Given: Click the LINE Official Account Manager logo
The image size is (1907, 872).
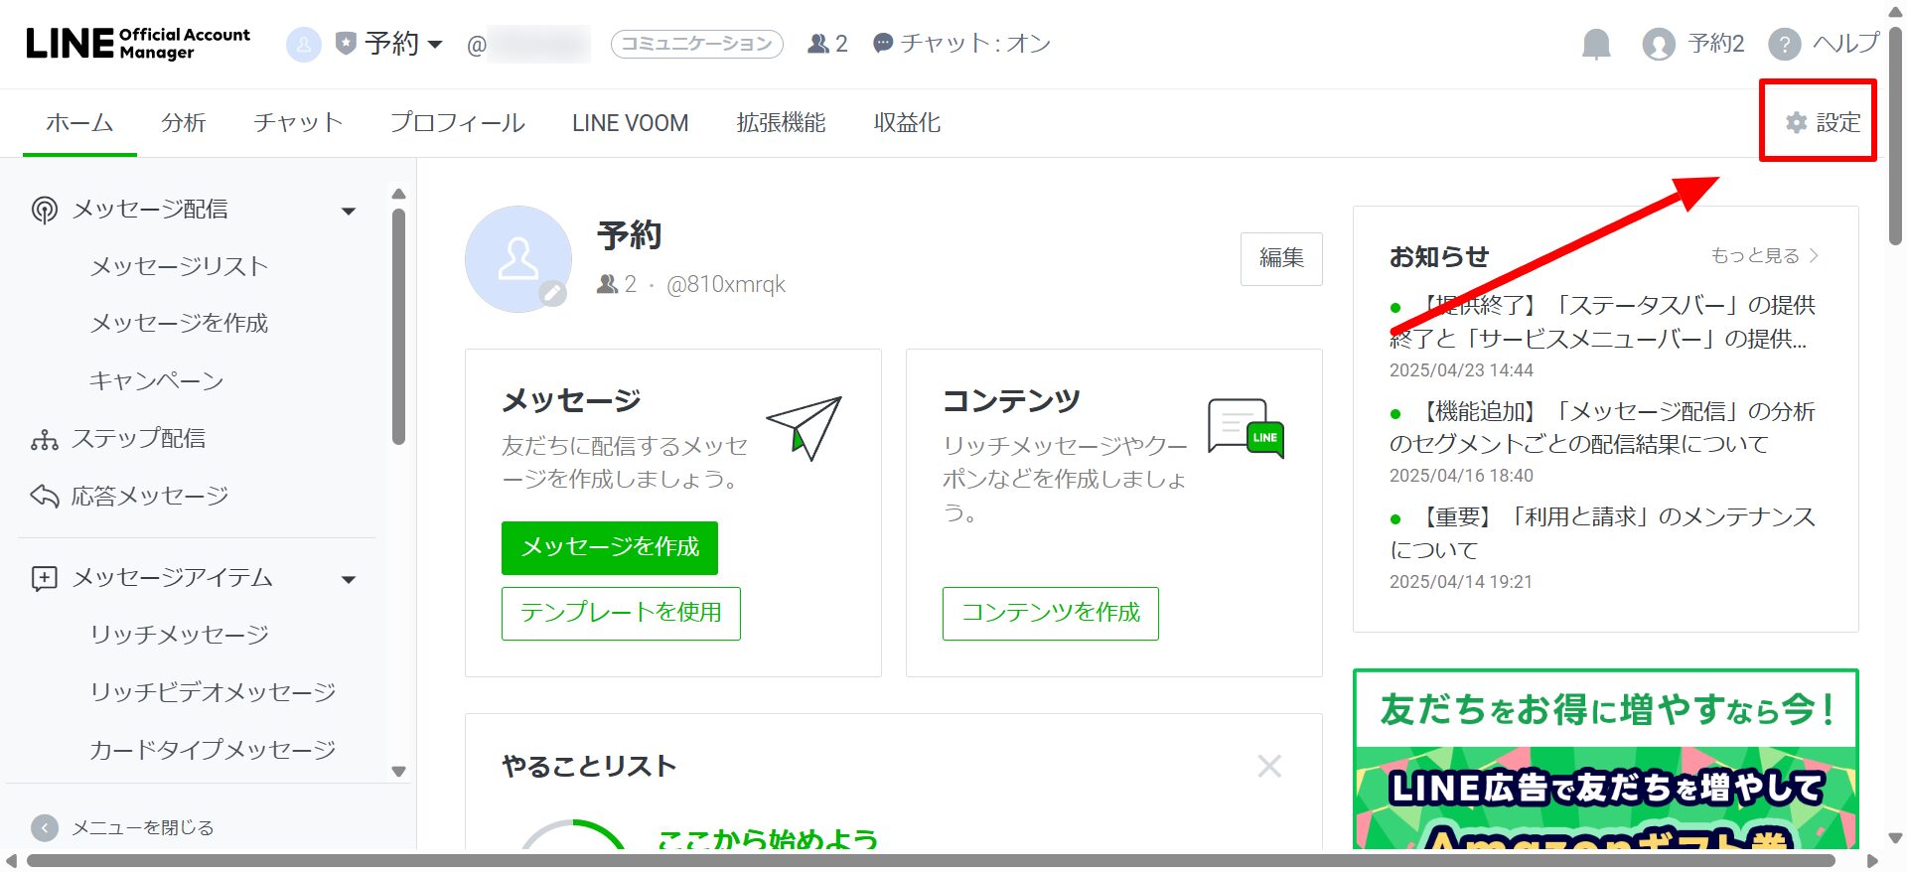Looking at the screenshot, I should (138, 43).
